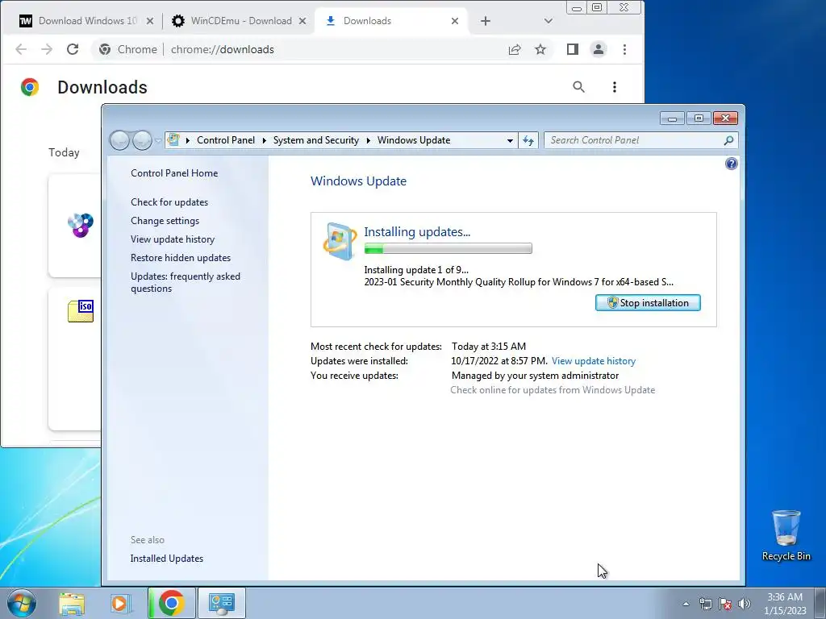The height and width of the screenshot is (619, 826).
Task: Click Restore hidden updates
Action: pyautogui.click(x=180, y=258)
